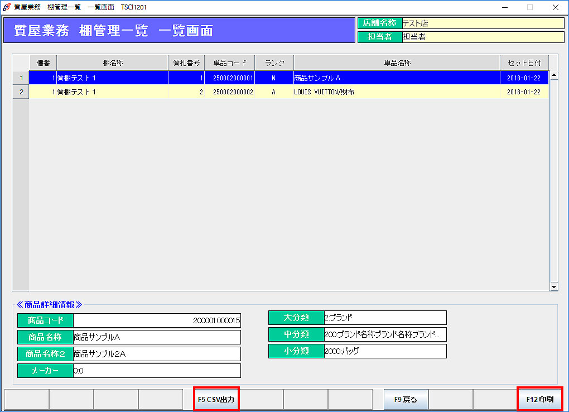Click the F9 戻る back button
The height and width of the screenshot is (412, 569).
[406, 399]
